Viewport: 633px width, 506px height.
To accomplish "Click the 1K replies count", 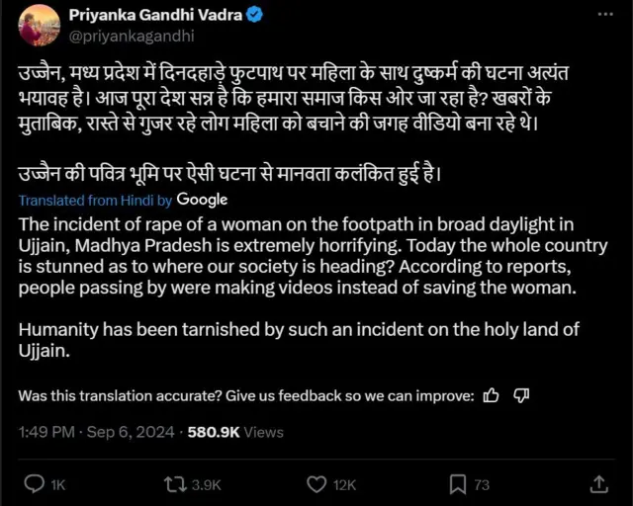I will tap(57, 484).
